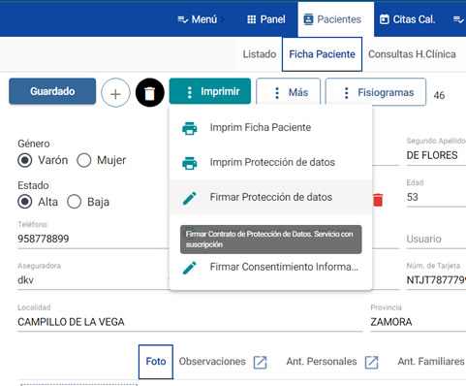Click the Segundo Apellido field DE FLORES
Viewport: 466px width, 386px height.
click(436, 155)
